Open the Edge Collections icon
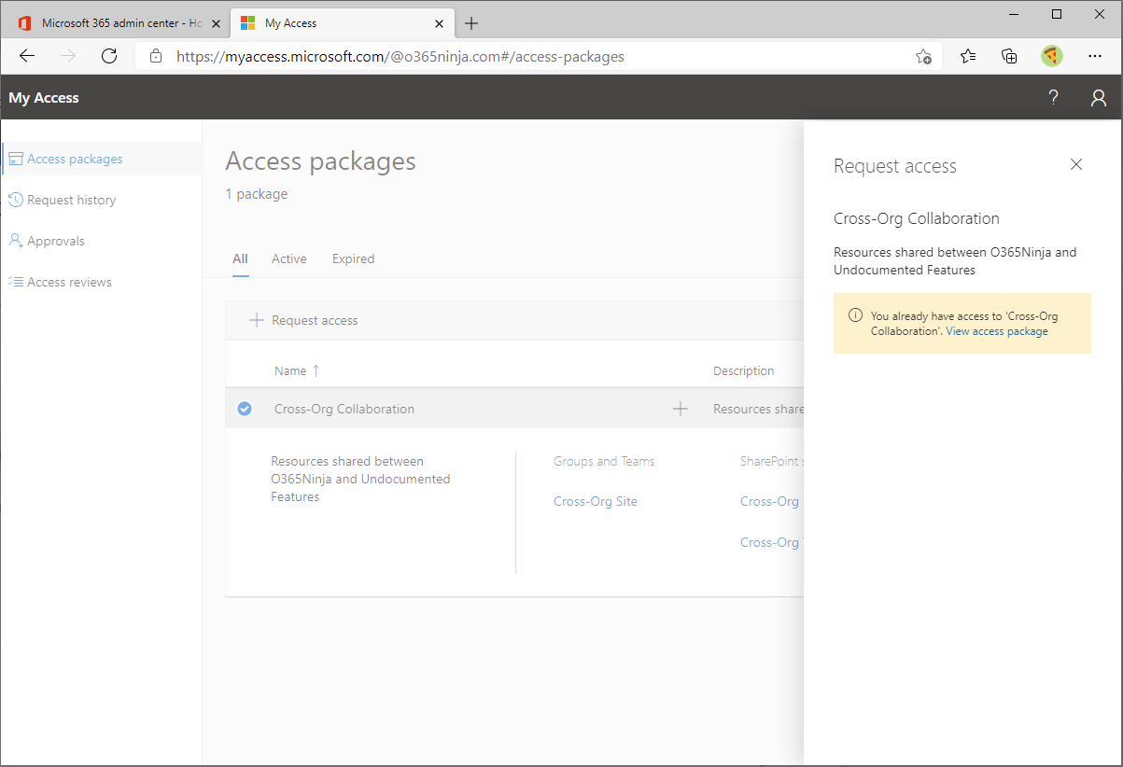The height and width of the screenshot is (767, 1123). 1009,56
